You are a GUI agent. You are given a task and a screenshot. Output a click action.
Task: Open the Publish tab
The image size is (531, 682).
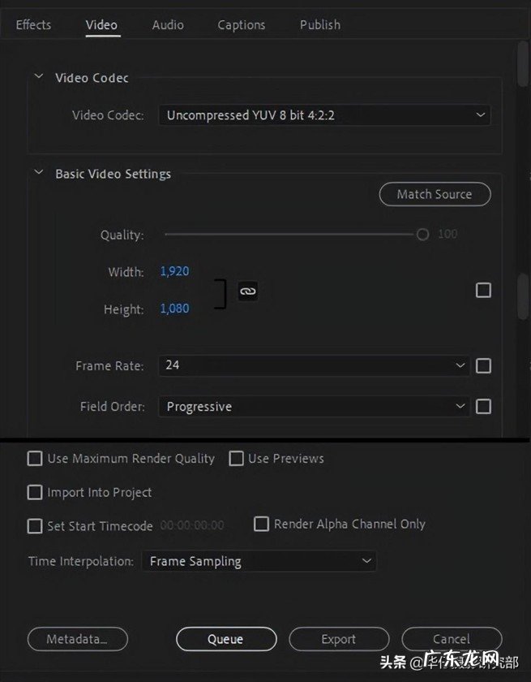pyautogui.click(x=319, y=24)
